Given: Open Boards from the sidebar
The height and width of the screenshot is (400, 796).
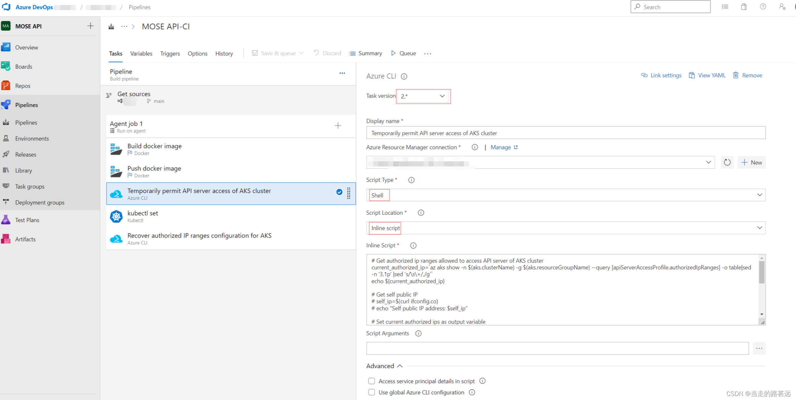Looking at the screenshot, I should coord(24,66).
